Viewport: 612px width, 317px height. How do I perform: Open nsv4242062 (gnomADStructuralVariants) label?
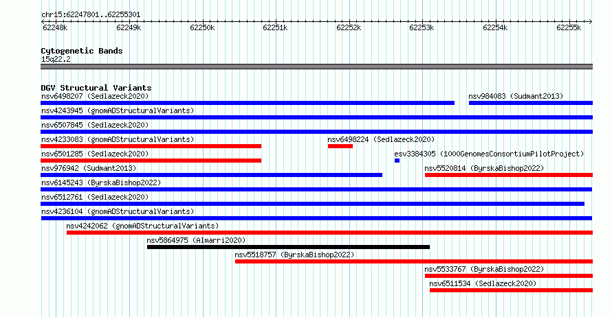click(x=142, y=226)
